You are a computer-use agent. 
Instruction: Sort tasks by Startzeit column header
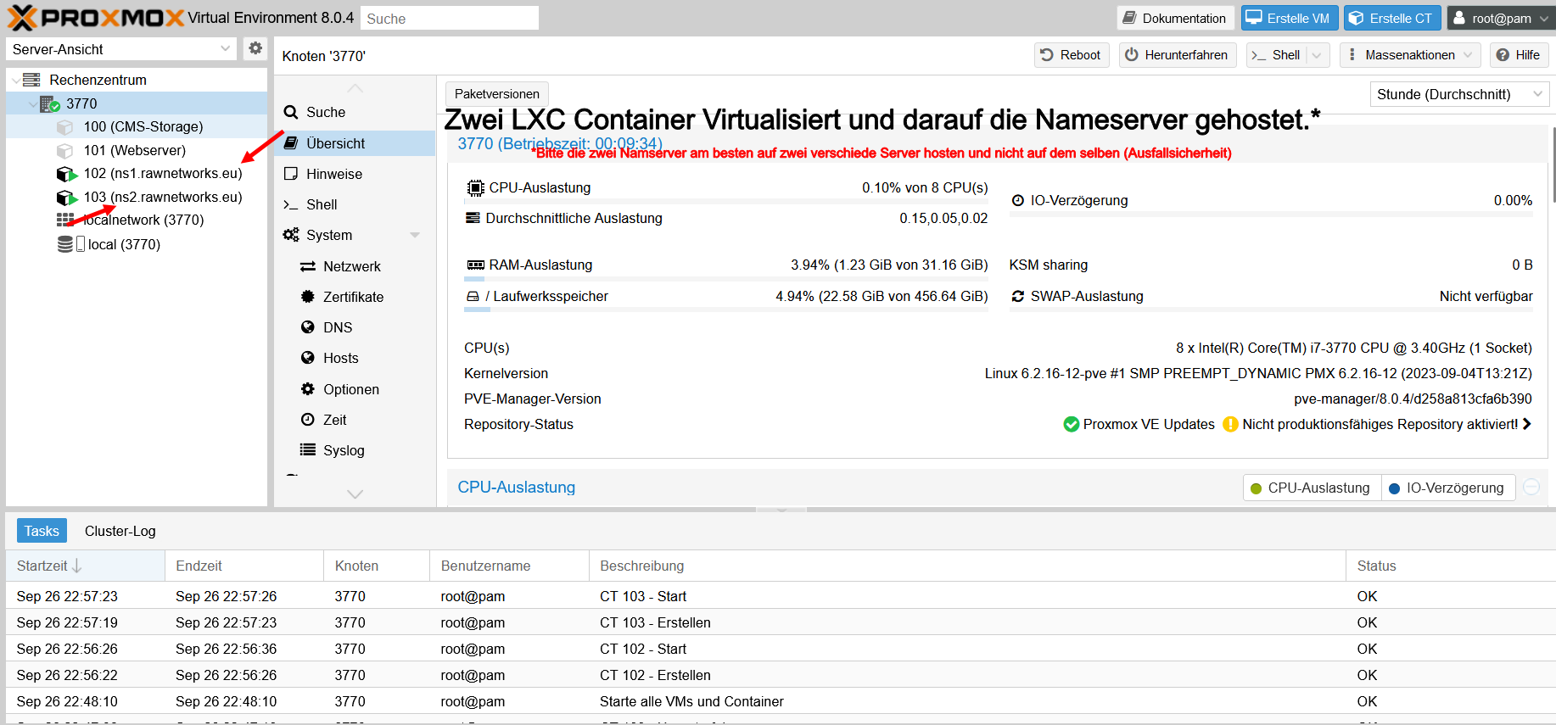[85, 566]
